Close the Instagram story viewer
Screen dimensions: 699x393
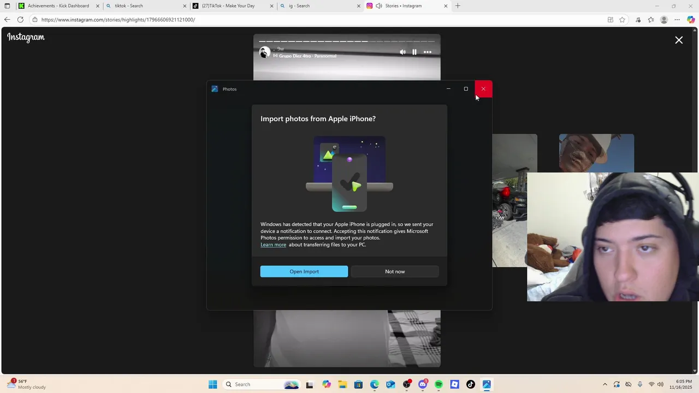click(x=679, y=40)
